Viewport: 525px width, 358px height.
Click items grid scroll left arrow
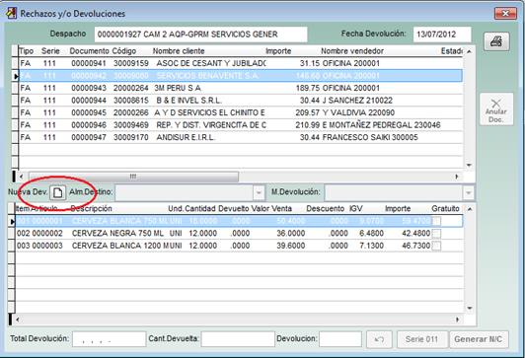coord(17,320)
